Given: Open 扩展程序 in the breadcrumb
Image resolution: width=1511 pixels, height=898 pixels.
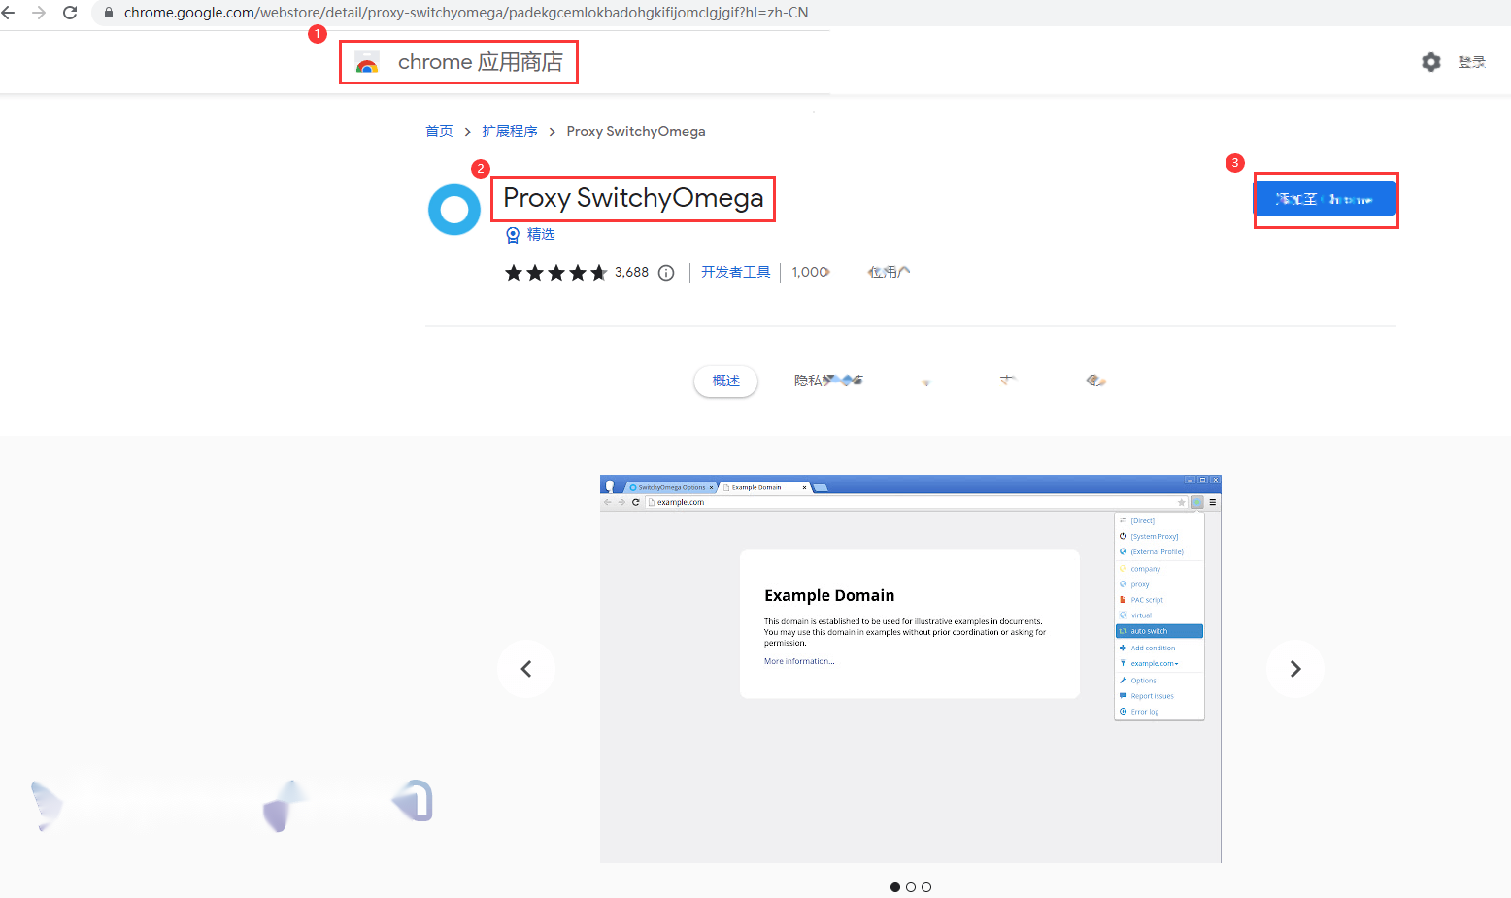Looking at the screenshot, I should (x=510, y=131).
